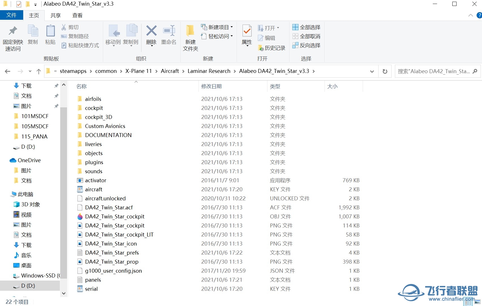Open recent locations dropdown arrow
The image size is (482, 306).
30,71
